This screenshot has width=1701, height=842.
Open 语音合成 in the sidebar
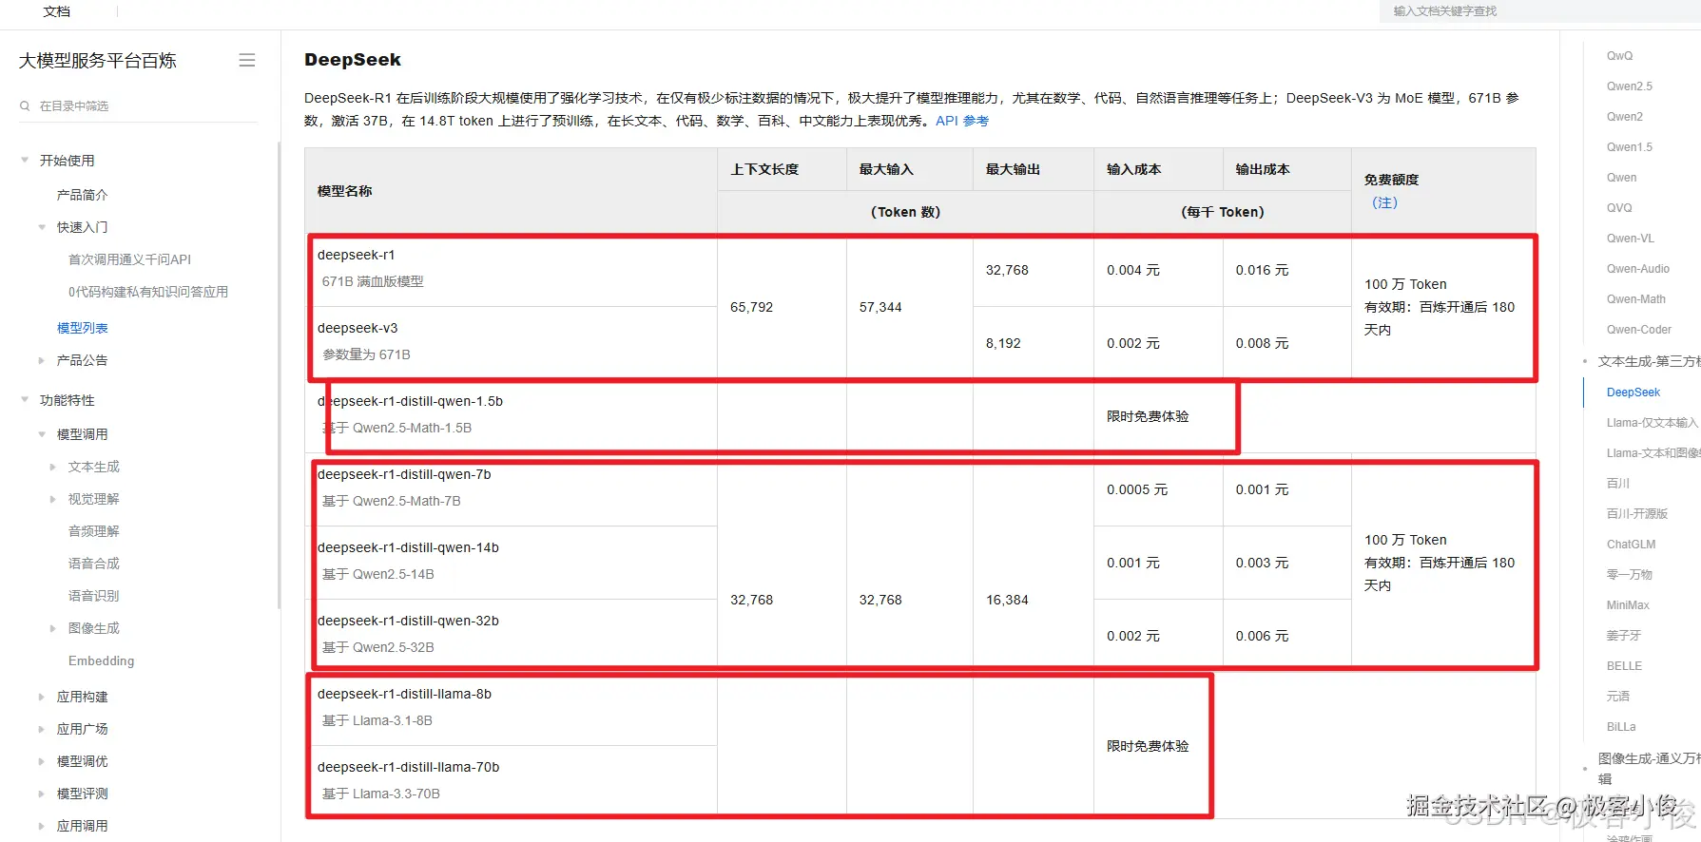(x=94, y=564)
